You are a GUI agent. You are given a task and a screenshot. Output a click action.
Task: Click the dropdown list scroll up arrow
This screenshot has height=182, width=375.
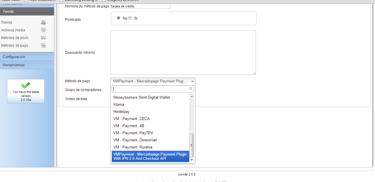coord(192,96)
